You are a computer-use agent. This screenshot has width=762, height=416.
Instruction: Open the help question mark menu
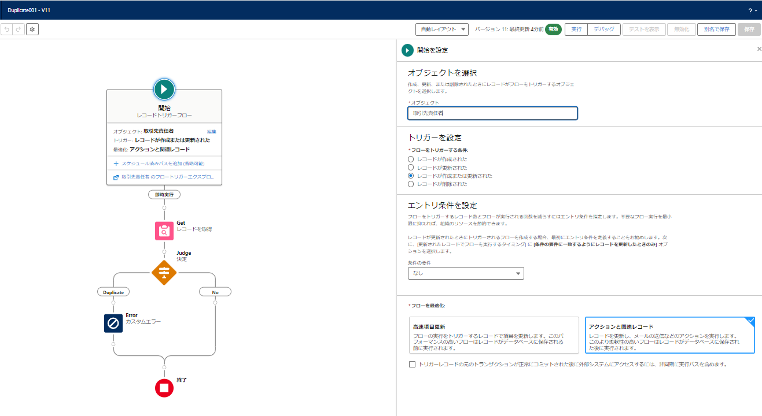click(752, 10)
